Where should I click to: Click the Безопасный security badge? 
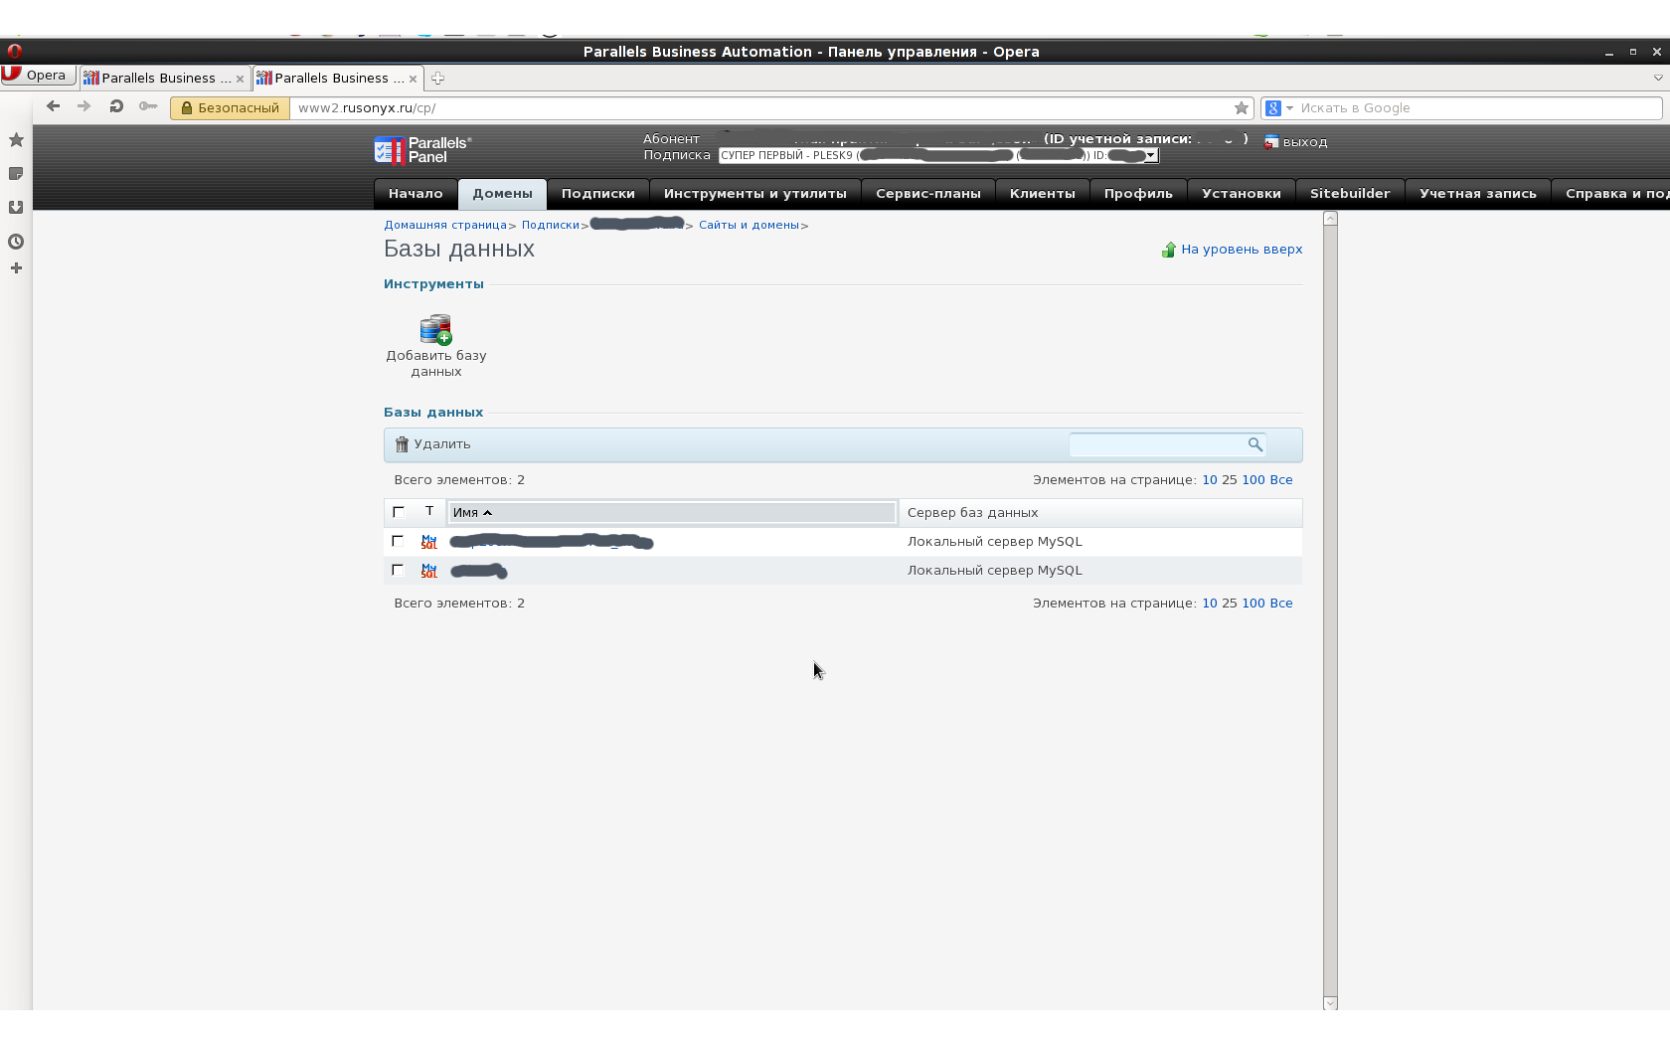point(230,108)
